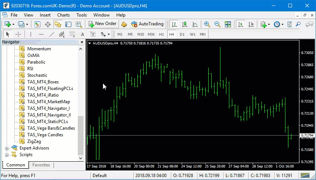Select the Horizontal Line drawing tool

coord(41,34)
